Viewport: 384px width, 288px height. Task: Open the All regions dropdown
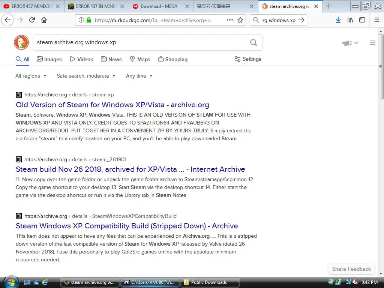click(x=31, y=76)
